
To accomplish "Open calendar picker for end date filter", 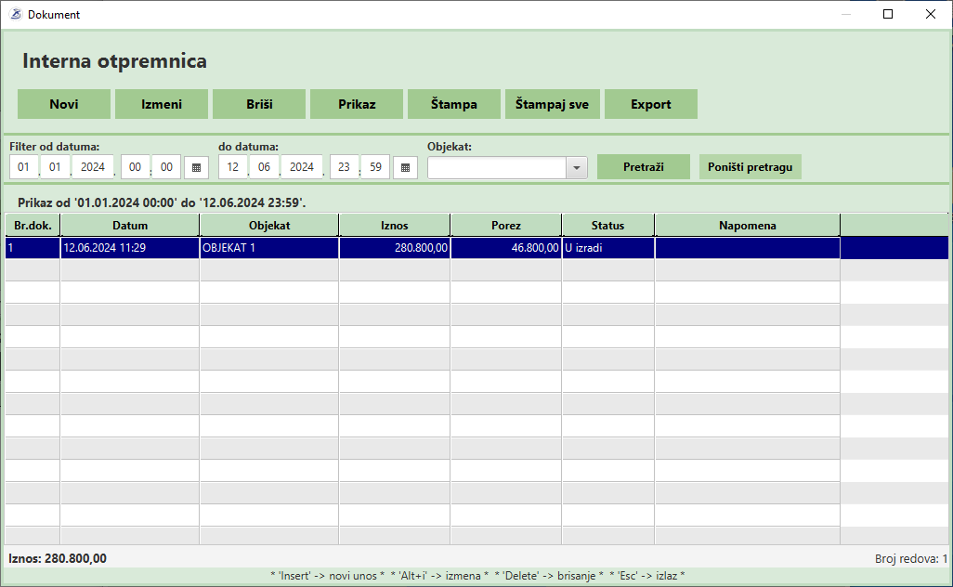I will [406, 167].
